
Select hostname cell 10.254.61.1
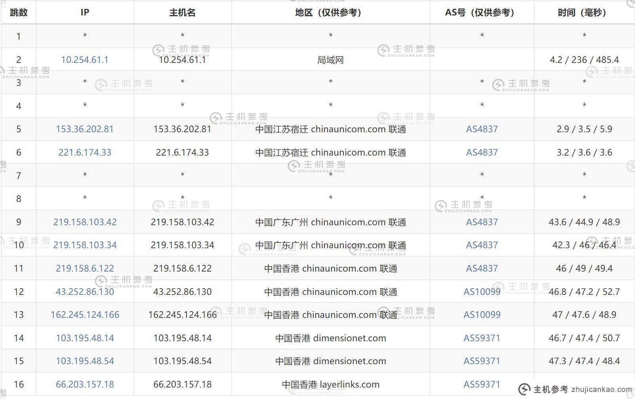(182, 60)
